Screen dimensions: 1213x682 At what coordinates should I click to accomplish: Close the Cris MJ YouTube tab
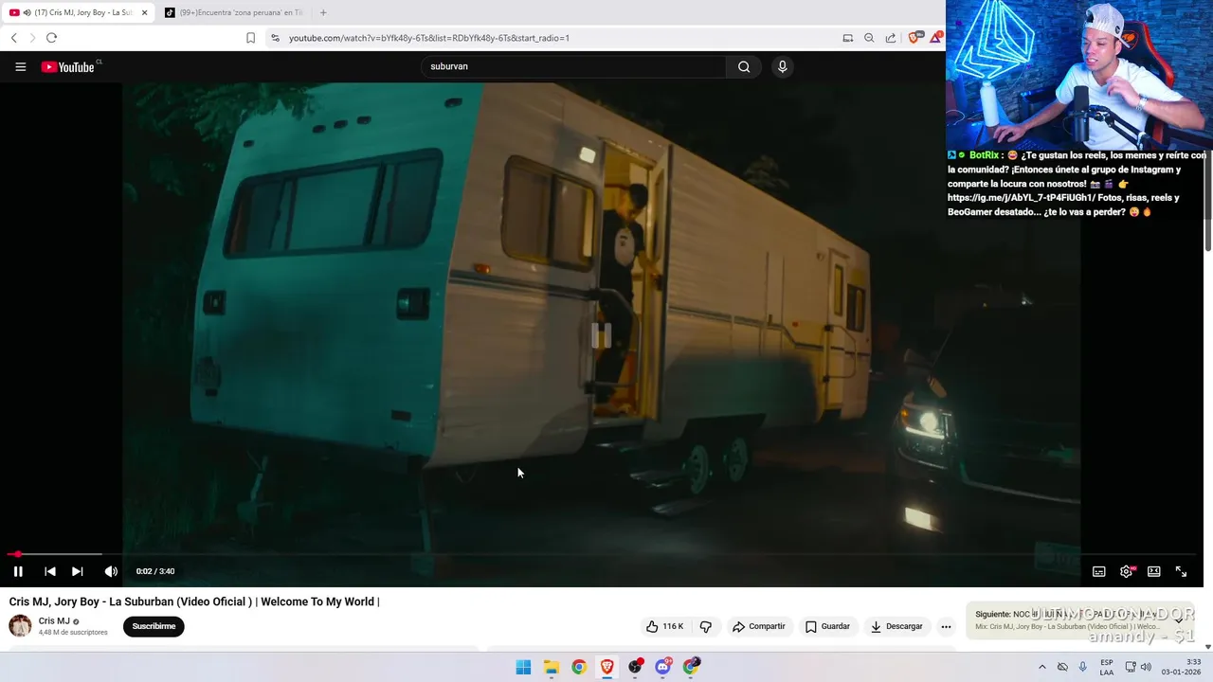point(144,12)
